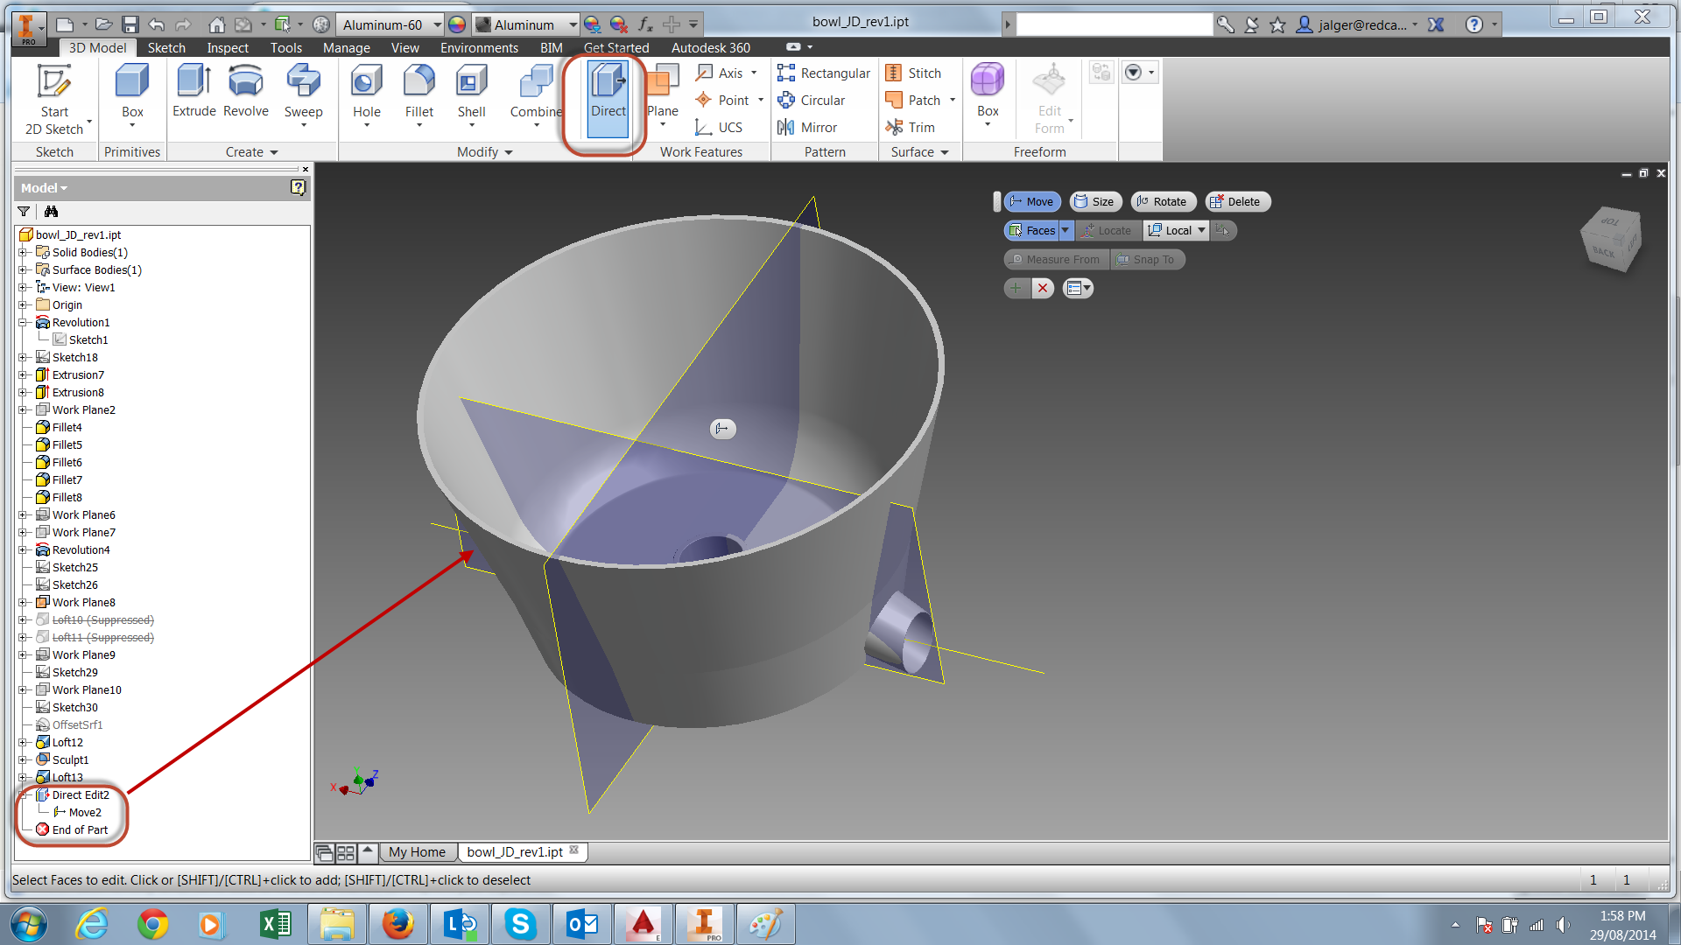
Task: Select the Revolve tool
Action: (245, 92)
